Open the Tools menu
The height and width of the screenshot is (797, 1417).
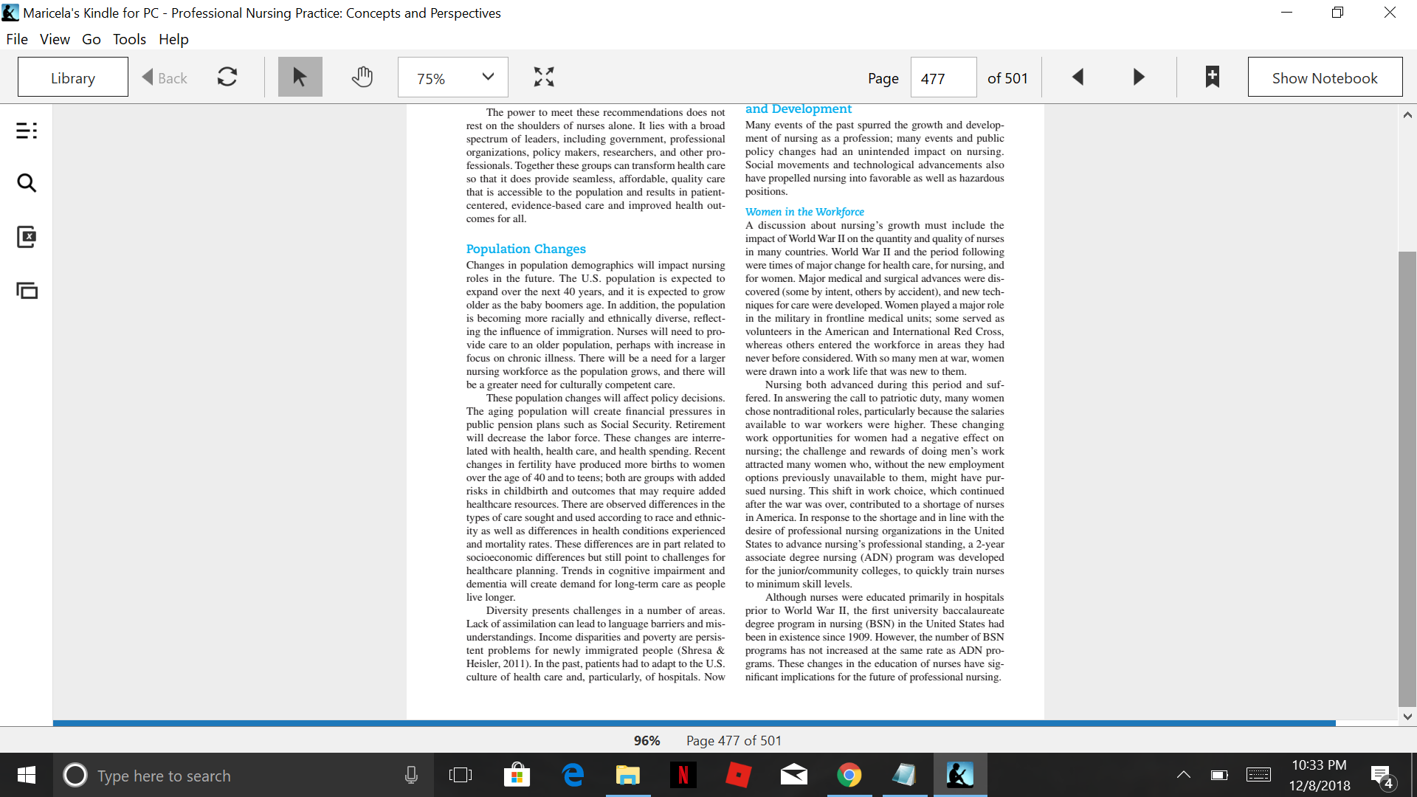[129, 39]
